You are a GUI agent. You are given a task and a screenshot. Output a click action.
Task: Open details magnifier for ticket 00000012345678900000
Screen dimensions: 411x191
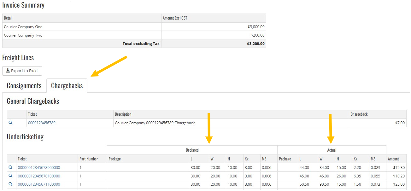click(11, 167)
